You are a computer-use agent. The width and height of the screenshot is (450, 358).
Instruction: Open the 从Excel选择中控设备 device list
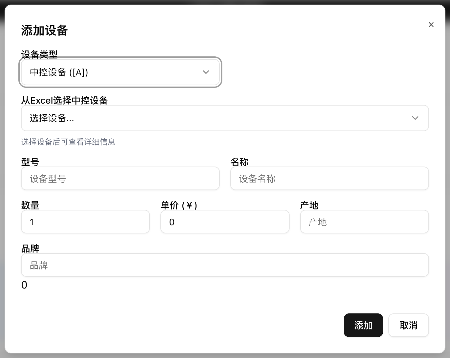coord(225,118)
